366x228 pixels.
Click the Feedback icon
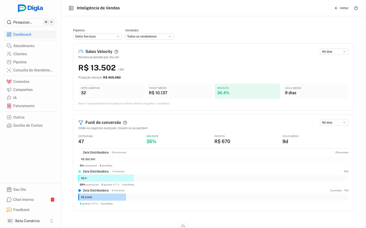point(9,210)
